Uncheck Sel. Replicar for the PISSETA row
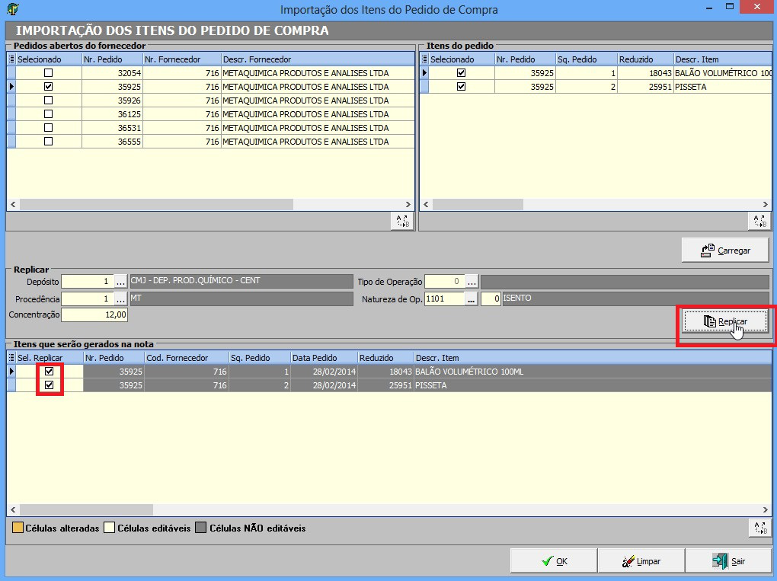 (x=50, y=385)
